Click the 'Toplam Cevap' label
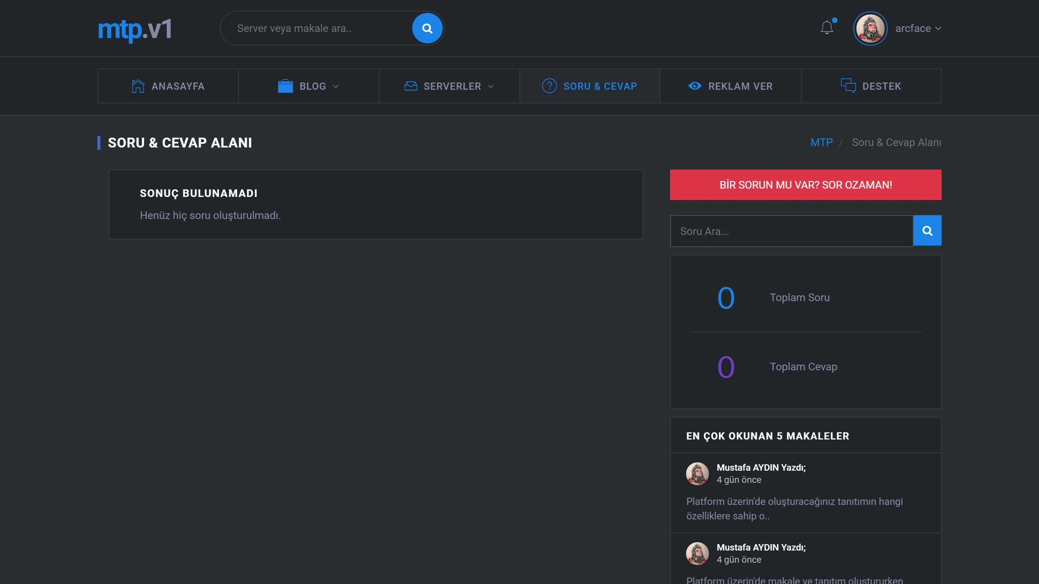This screenshot has height=584, width=1039. [x=803, y=366]
